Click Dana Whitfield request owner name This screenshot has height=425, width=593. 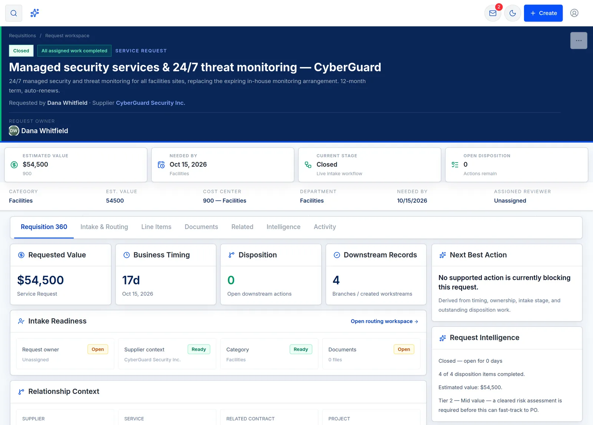(x=44, y=131)
